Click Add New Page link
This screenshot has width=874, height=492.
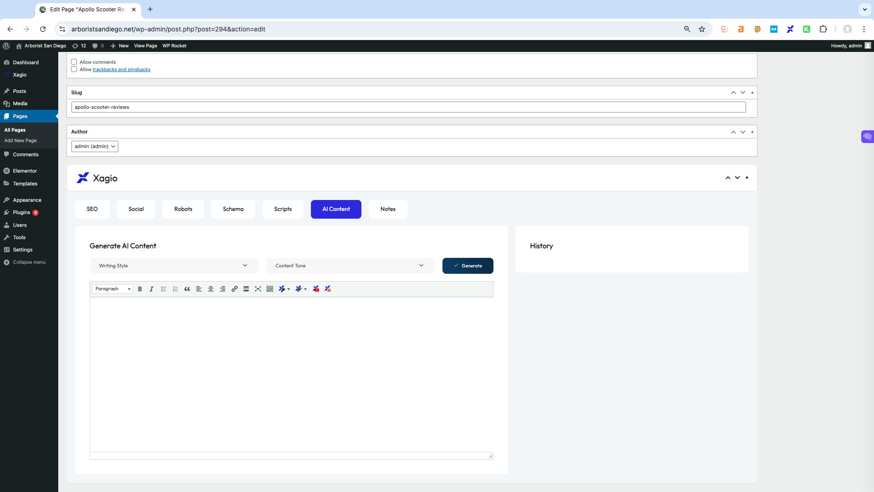click(20, 140)
